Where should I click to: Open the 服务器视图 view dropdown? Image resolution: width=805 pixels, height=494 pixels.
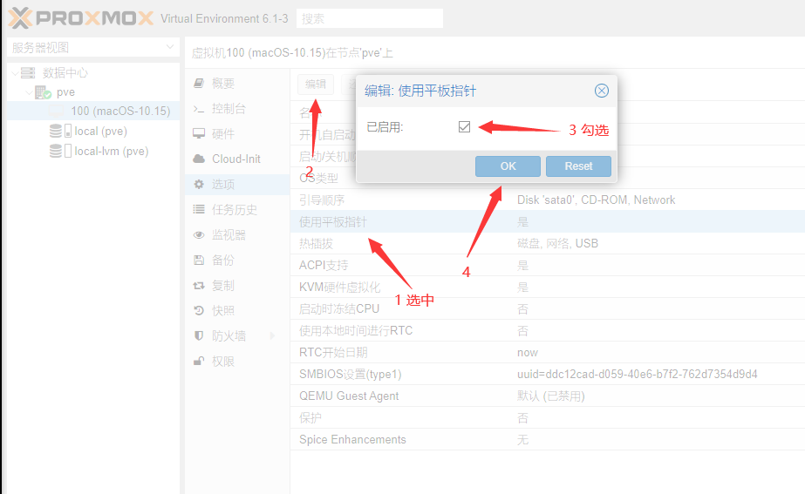click(170, 47)
